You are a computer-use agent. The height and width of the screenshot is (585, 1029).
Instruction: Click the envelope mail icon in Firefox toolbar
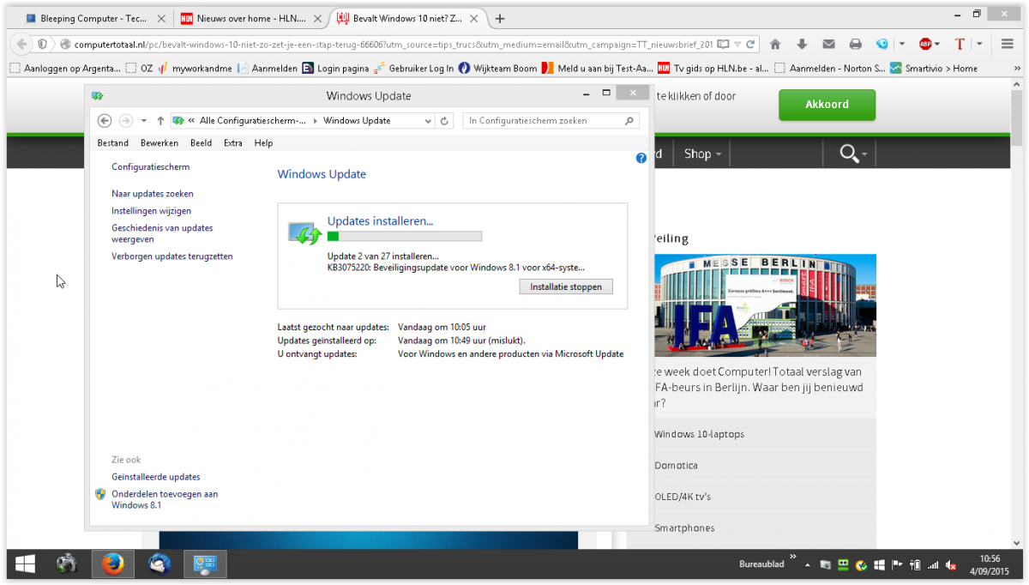pos(828,44)
